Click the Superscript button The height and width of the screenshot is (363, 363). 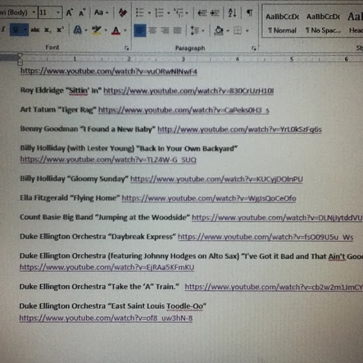coord(60,29)
